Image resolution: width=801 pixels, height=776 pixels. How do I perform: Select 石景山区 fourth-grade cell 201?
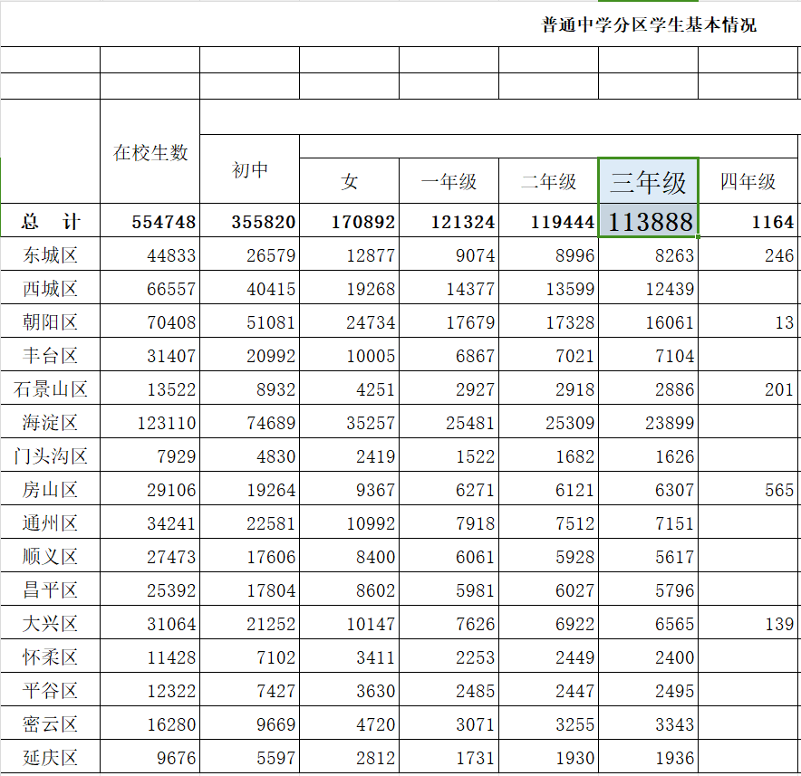tap(748, 389)
